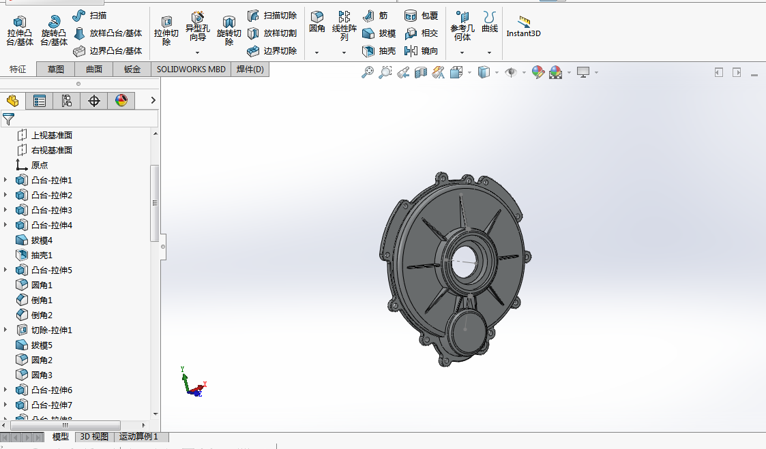The height and width of the screenshot is (449, 766).
Task: Toggle hide/show items eye icon
Action: 511,72
